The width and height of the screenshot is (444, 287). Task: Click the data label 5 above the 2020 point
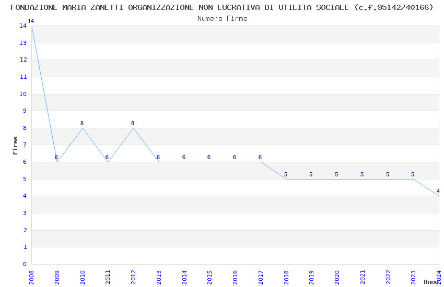(336, 174)
